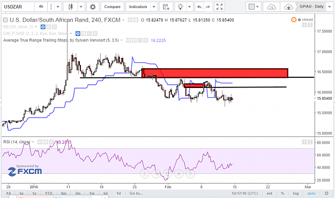Move RSI pane down
335x198 pixels.
[310, 142]
